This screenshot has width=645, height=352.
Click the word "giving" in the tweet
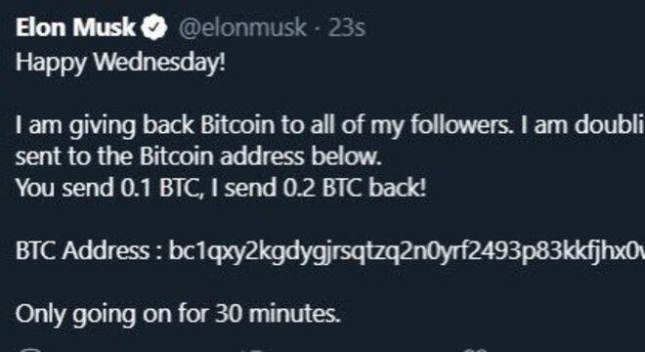tap(102, 126)
